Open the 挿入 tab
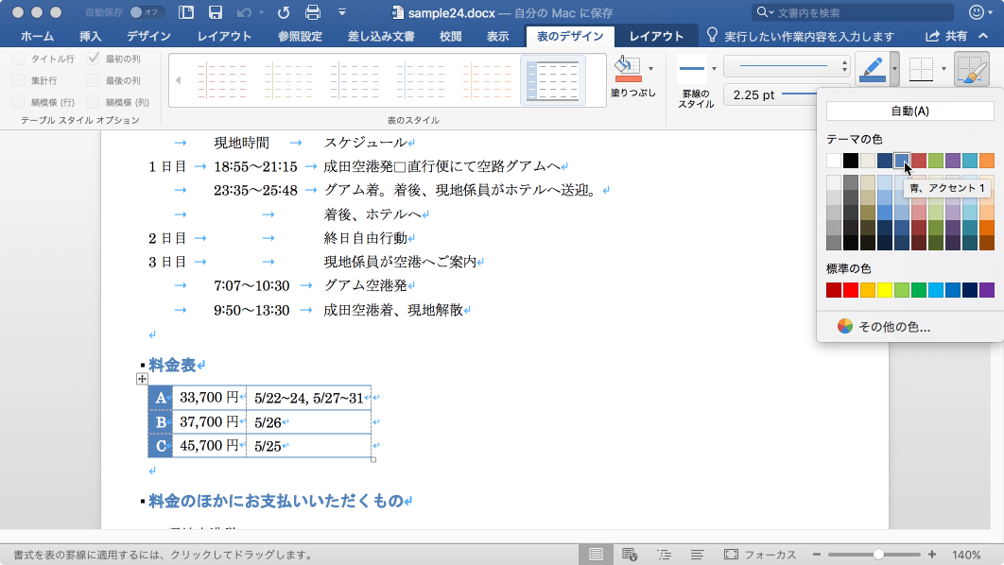The width and height of the screenshot is (1004, 565). tap(90, 37)
